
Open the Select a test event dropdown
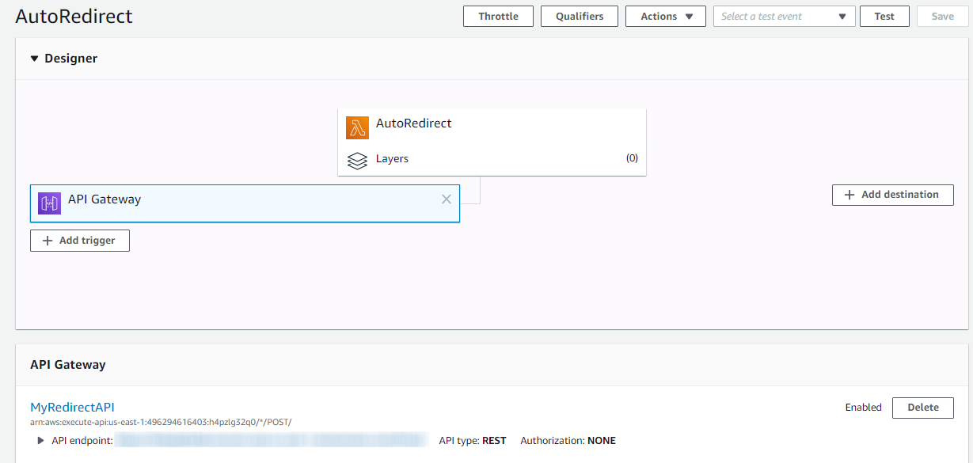tap(785, 17)
